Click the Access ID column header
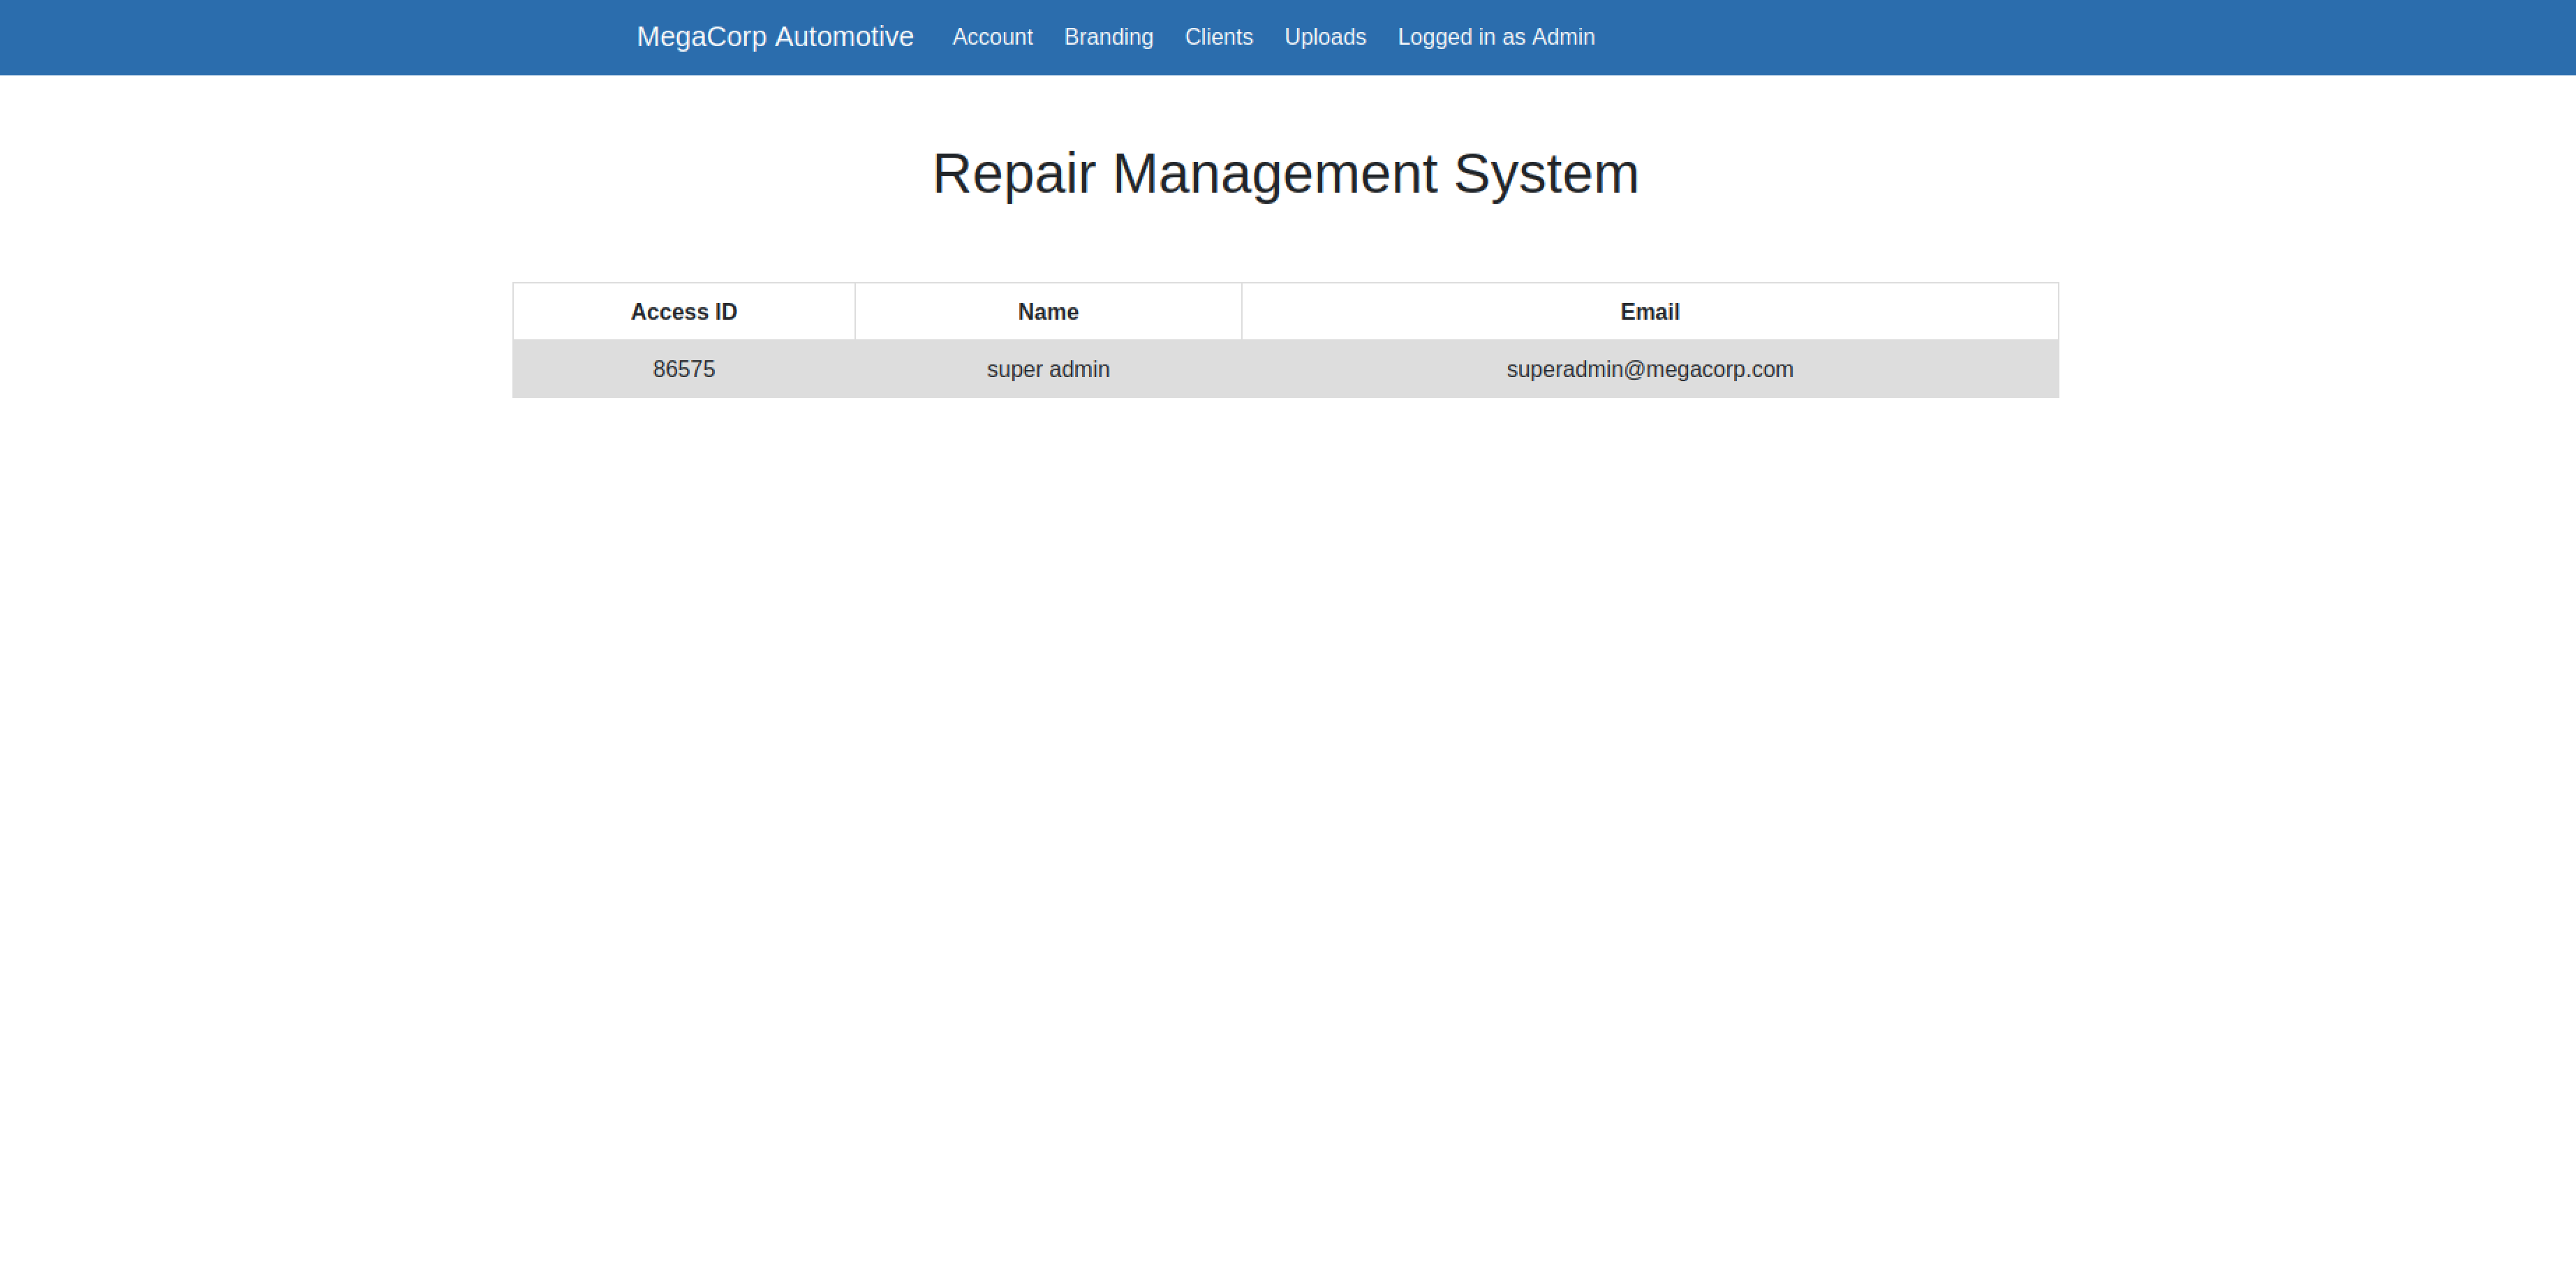This screenshot has height=1279, width=2576. pyautogui.click(x=683, y=312)
